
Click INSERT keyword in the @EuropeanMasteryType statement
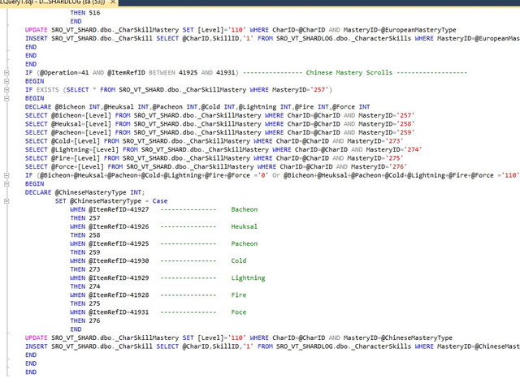pos(36,38)
